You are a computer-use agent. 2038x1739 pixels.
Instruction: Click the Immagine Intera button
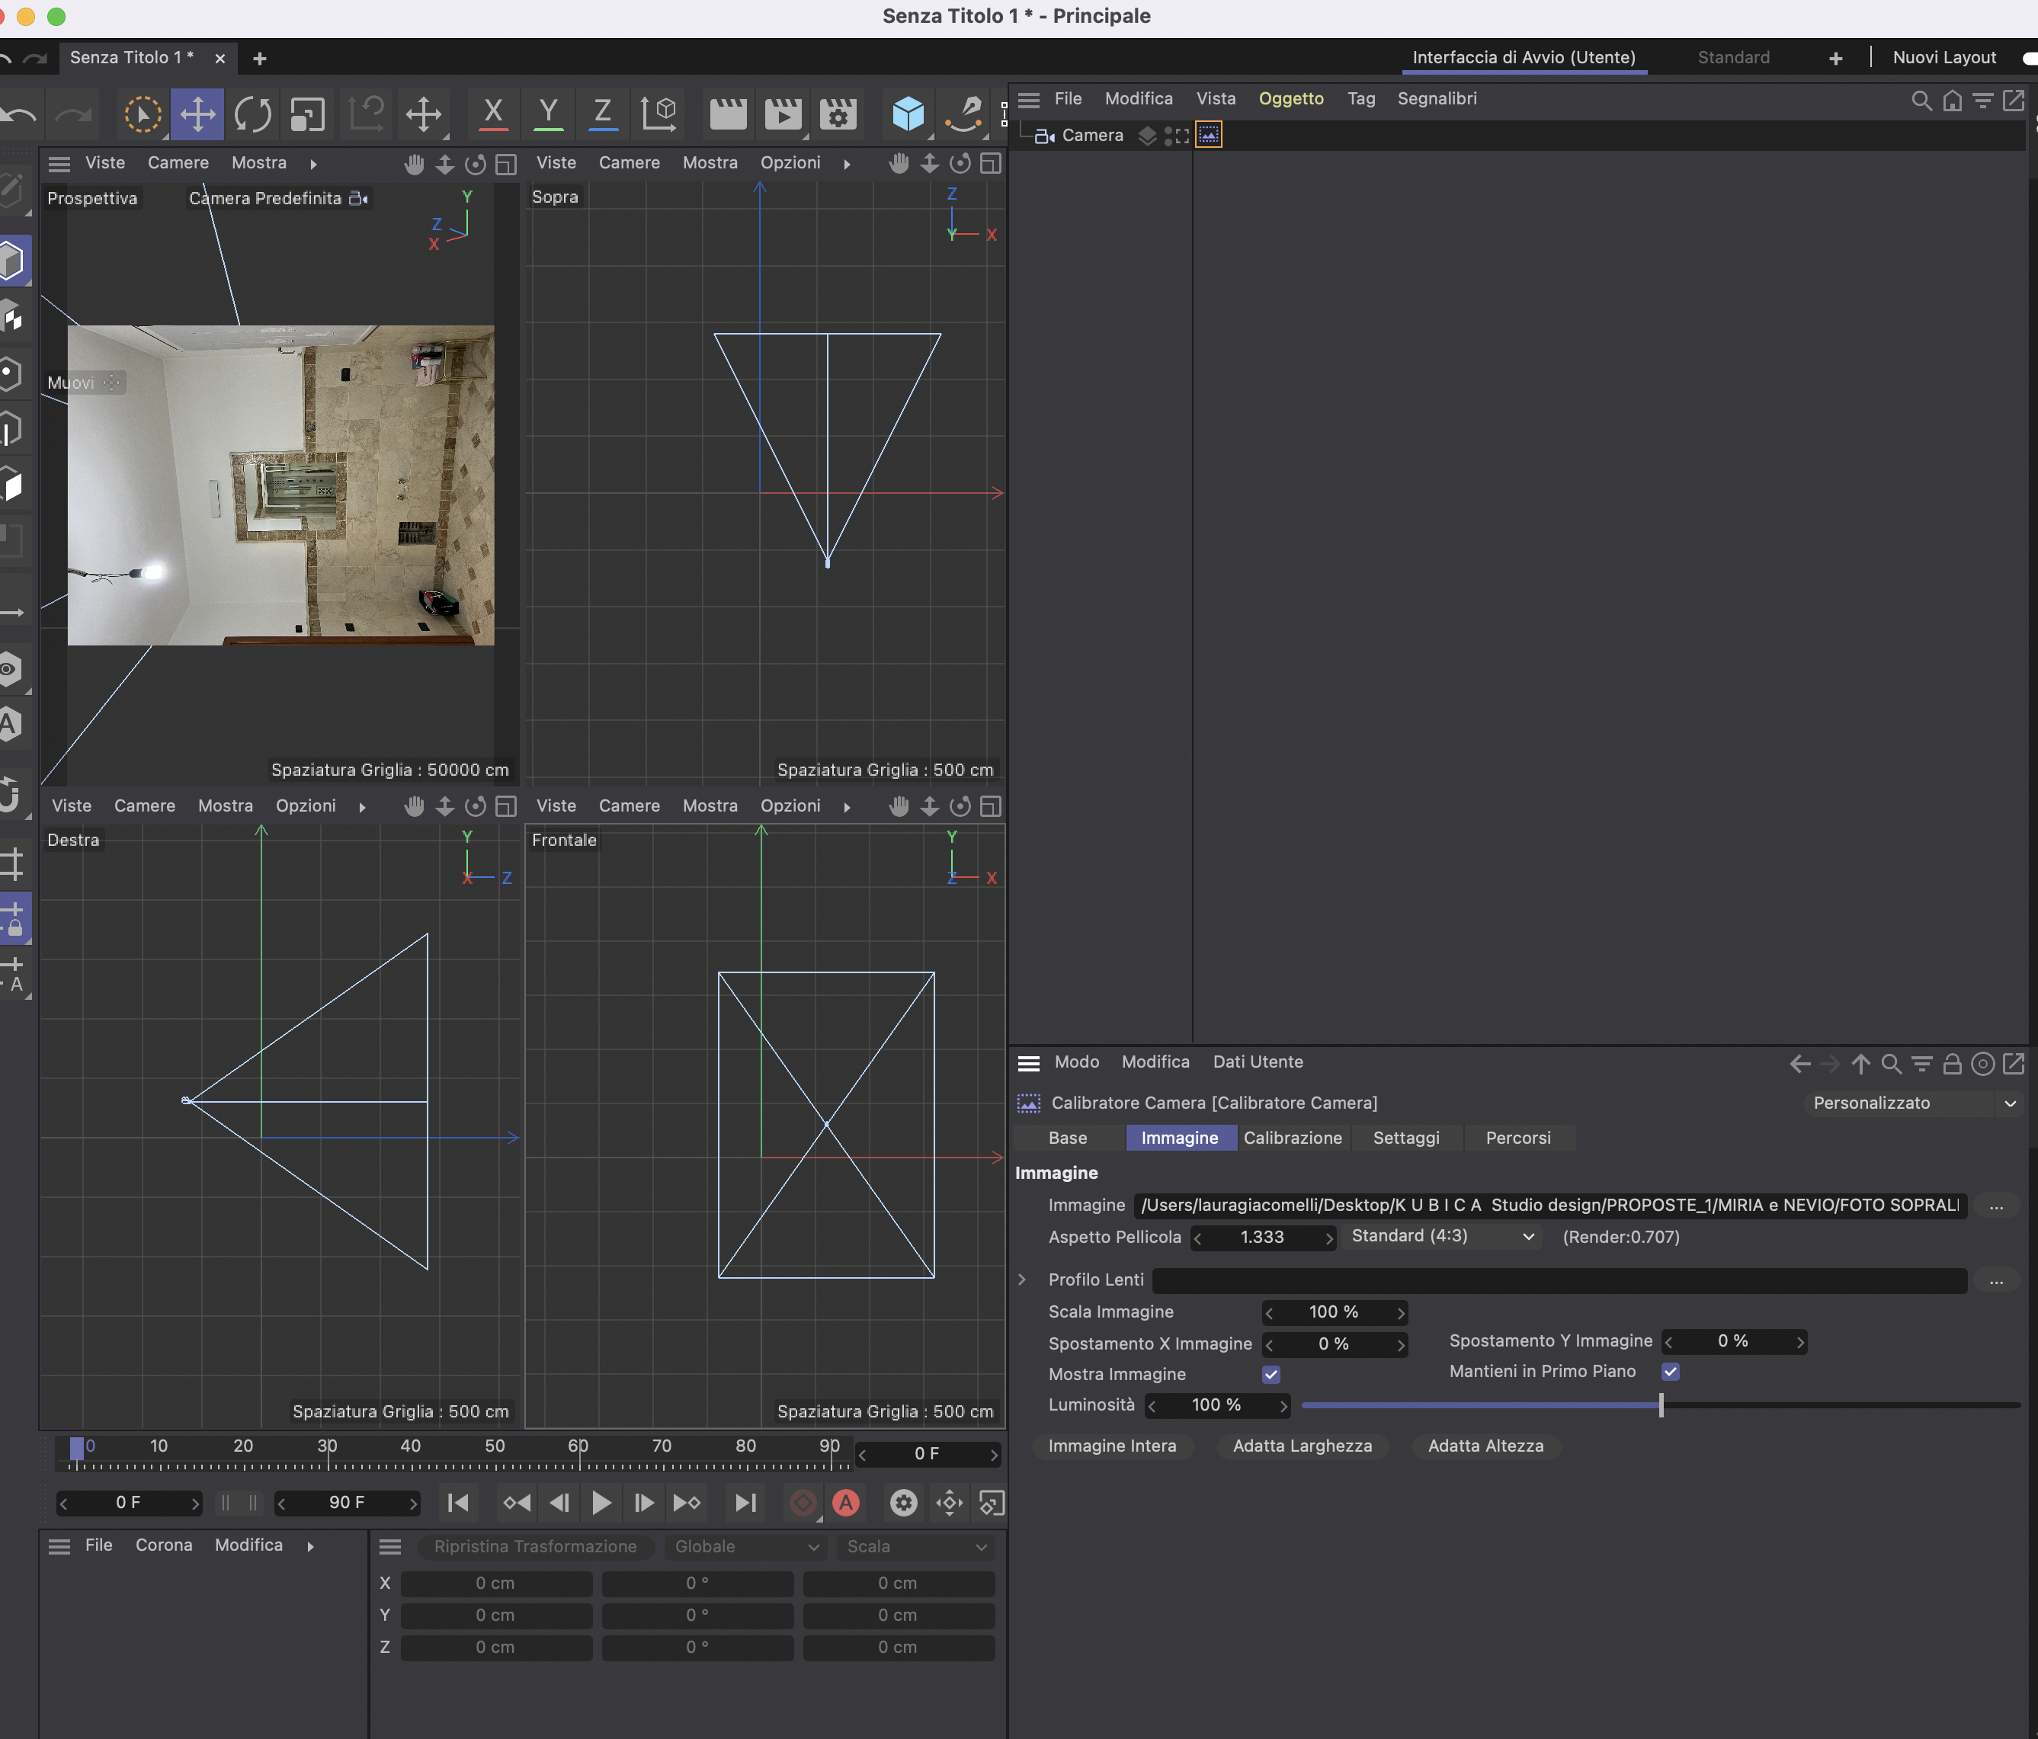[x=1111, y=1445]
